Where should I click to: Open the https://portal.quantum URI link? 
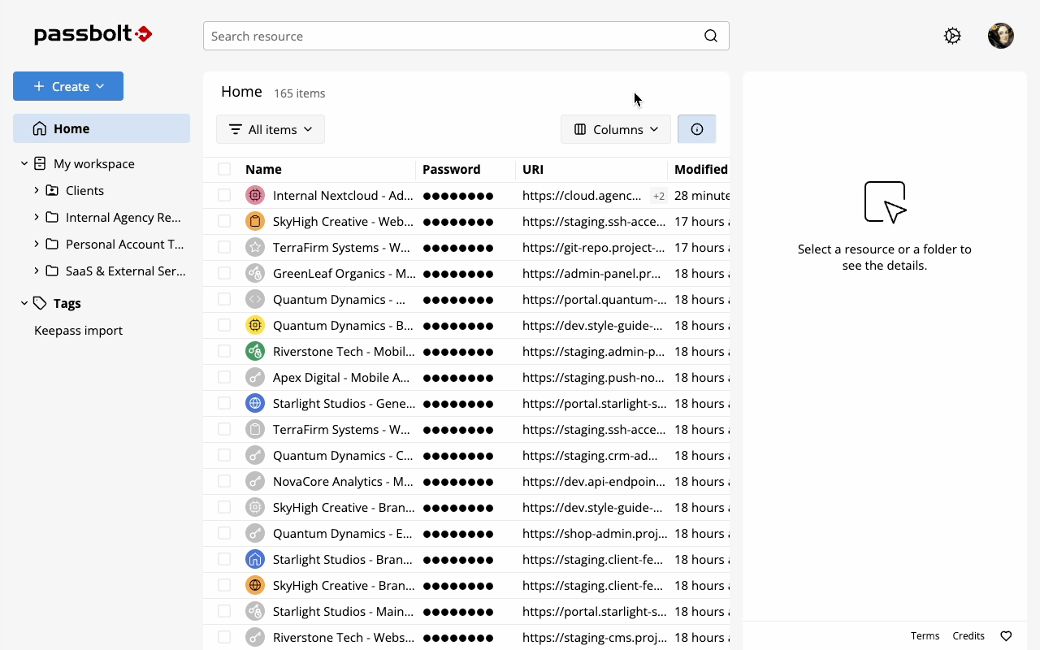click(x=594, y=299)
